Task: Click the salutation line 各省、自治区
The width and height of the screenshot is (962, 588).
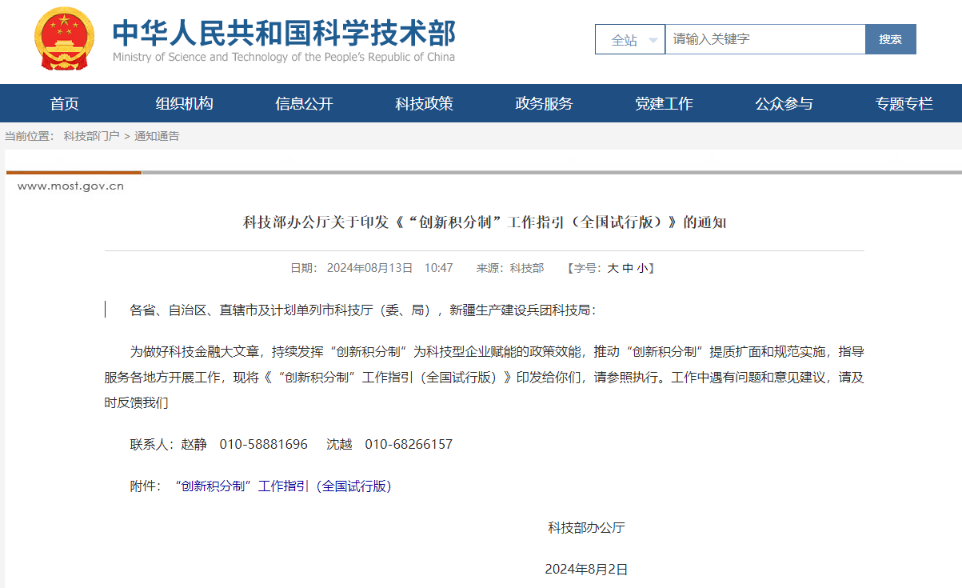Action: pos(363,310)
